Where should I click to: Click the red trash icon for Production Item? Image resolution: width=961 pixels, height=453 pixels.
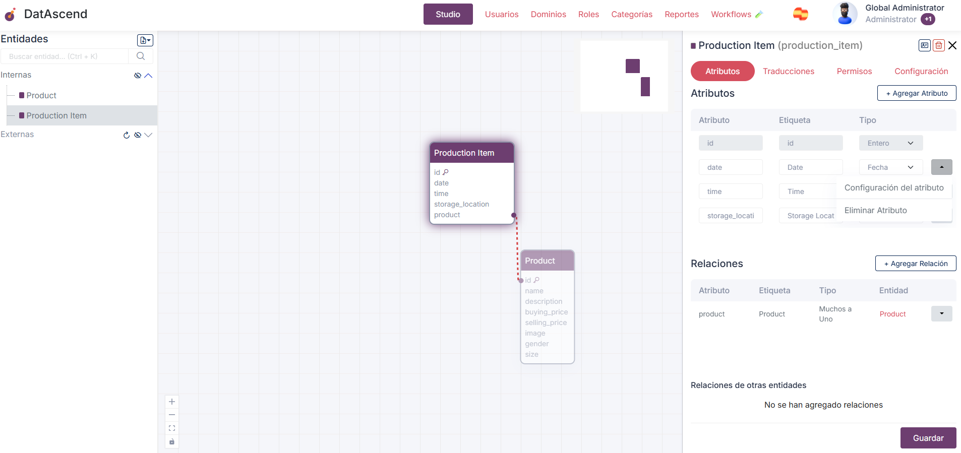click(x=938, y=45)
